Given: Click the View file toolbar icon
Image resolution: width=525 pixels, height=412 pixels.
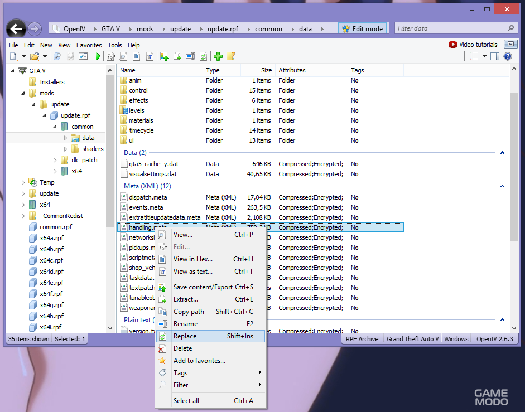Looking at the screenshot, I should [123, 56].
